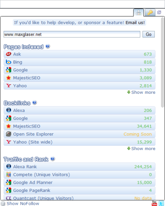Open Alexa Rank value 244,254

143,167
